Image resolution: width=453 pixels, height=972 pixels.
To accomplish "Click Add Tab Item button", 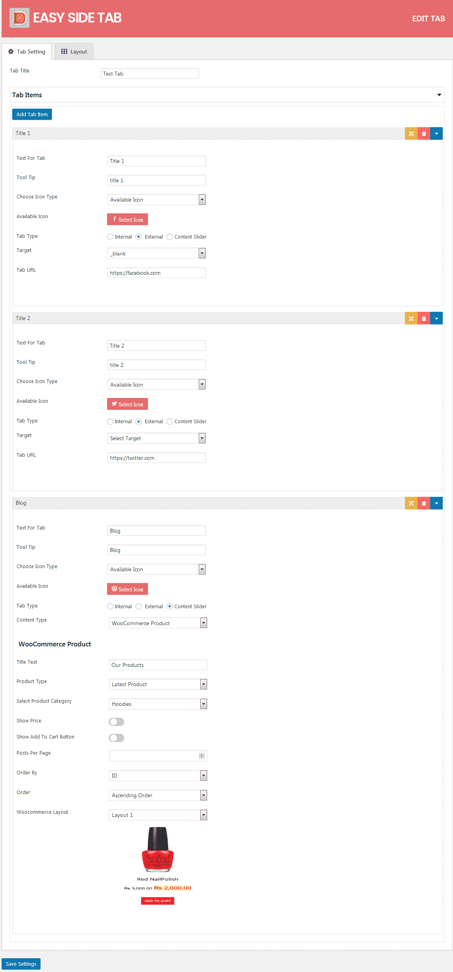I will click(x=32, y=114).
